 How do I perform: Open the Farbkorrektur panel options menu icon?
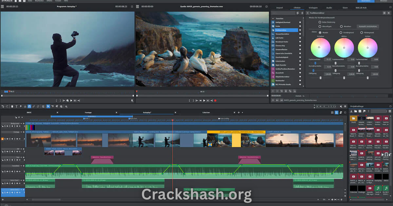click(384, 13)
